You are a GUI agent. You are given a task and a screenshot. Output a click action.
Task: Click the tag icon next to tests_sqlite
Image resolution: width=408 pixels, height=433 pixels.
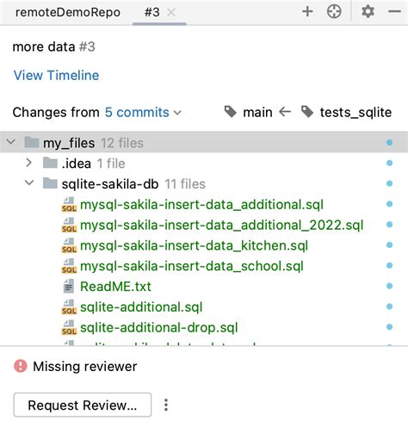coord(307,112)
